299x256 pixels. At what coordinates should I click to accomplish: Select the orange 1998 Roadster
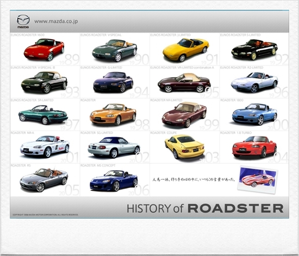click(113, 114)
